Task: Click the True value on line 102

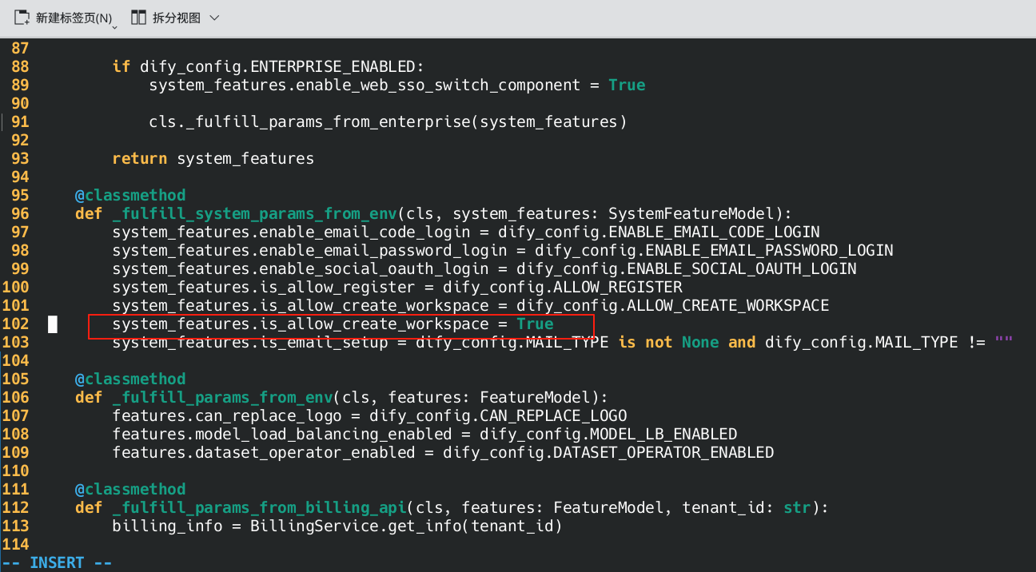Action: tap(535, 324)
